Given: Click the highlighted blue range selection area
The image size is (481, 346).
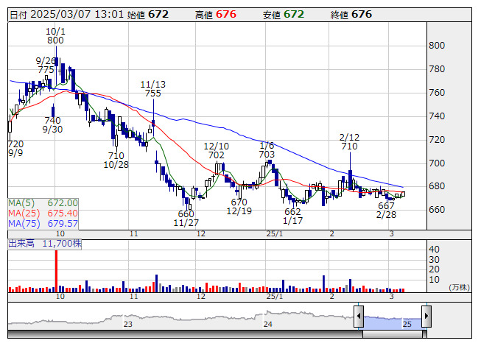Looking at the screenshot, I should 393,323.
